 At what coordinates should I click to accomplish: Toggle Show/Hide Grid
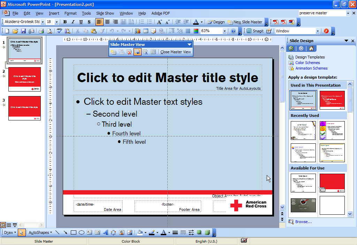coord(188,31)
